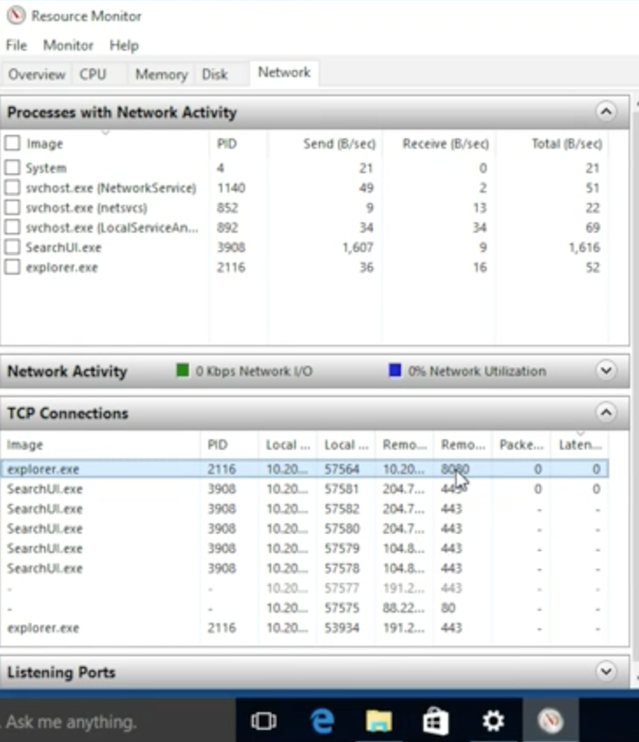The height and width of the screenshot is (742, 639).
Task: Select explorer.exe row with local port 53934
Action: (305, 628)
